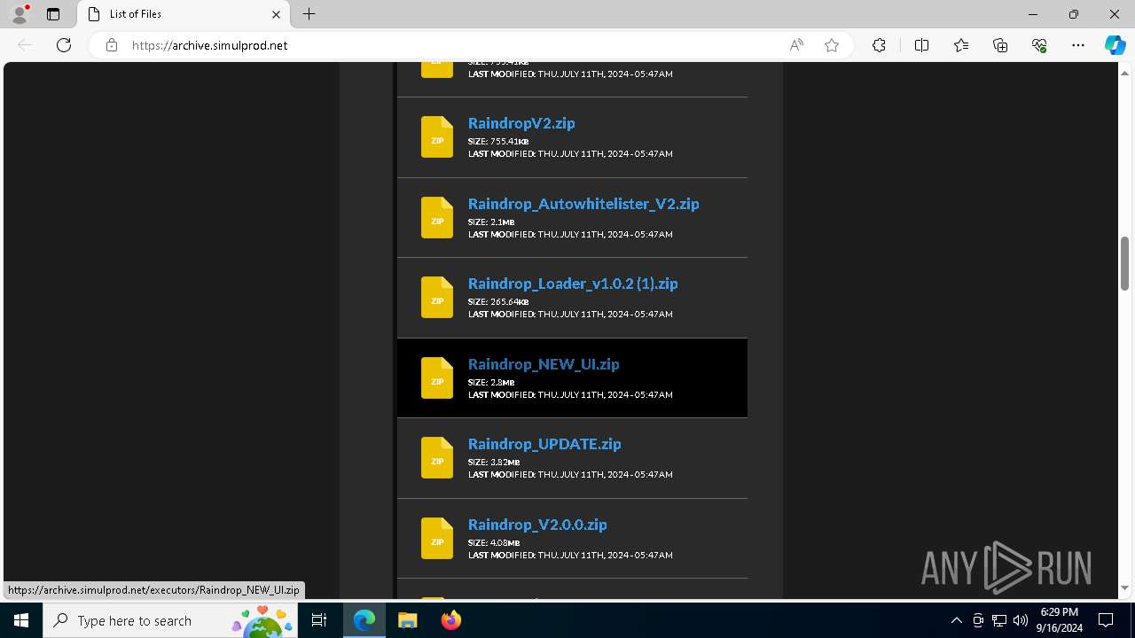
Task: Refresh the current page
Action: coord(64,45)
